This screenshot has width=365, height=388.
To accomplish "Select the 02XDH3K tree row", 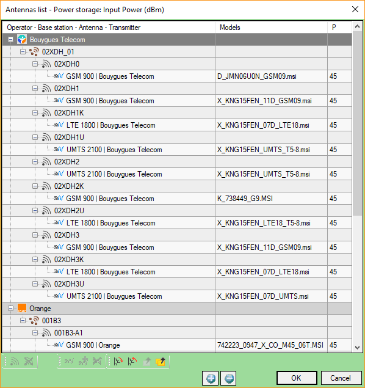I will pyautogui.click(x=177, y=260).
